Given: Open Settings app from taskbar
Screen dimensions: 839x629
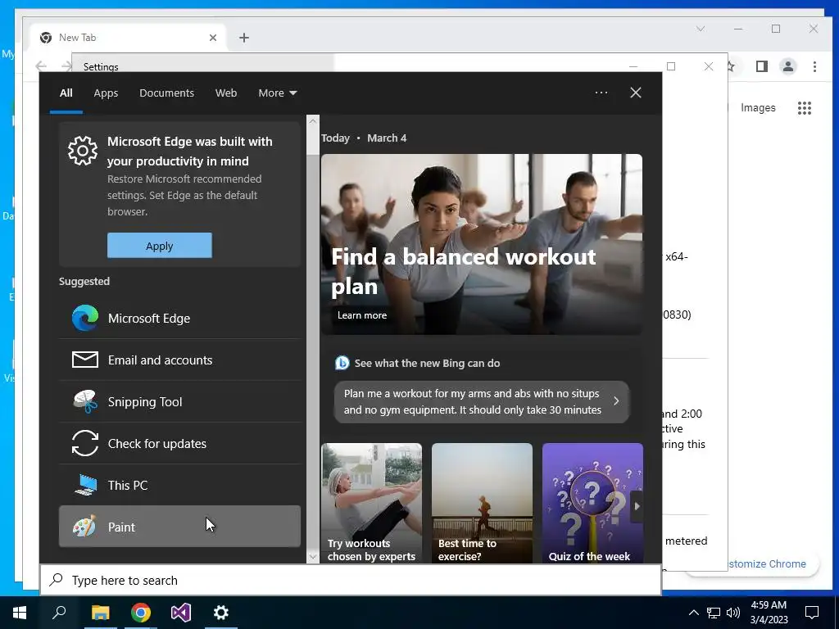Looking at the screenshot, I should (221, 613).
